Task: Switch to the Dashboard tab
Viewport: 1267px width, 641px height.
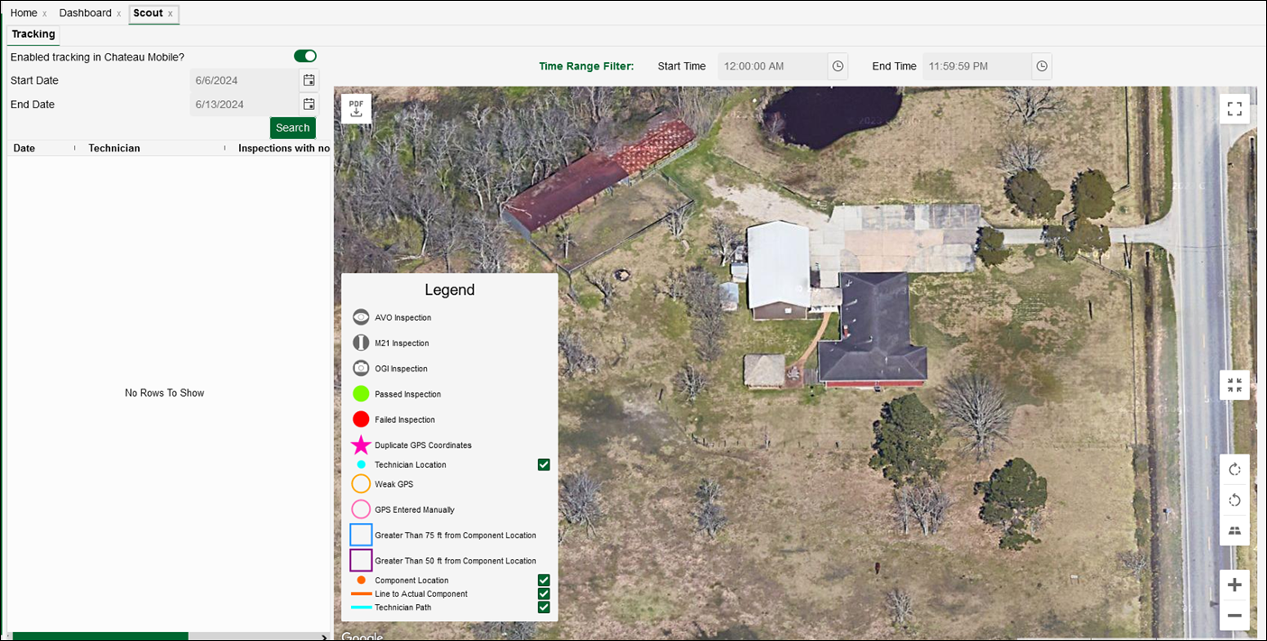Action: point(85,14)
